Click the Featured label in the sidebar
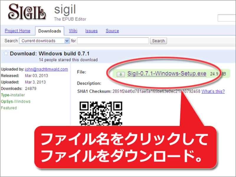Screen dimensions: 236x177 point(9,108)
